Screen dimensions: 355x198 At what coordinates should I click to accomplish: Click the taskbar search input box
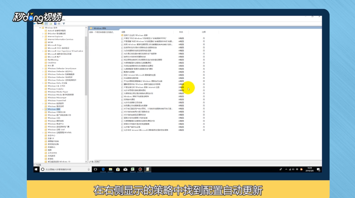coord(66,169)
